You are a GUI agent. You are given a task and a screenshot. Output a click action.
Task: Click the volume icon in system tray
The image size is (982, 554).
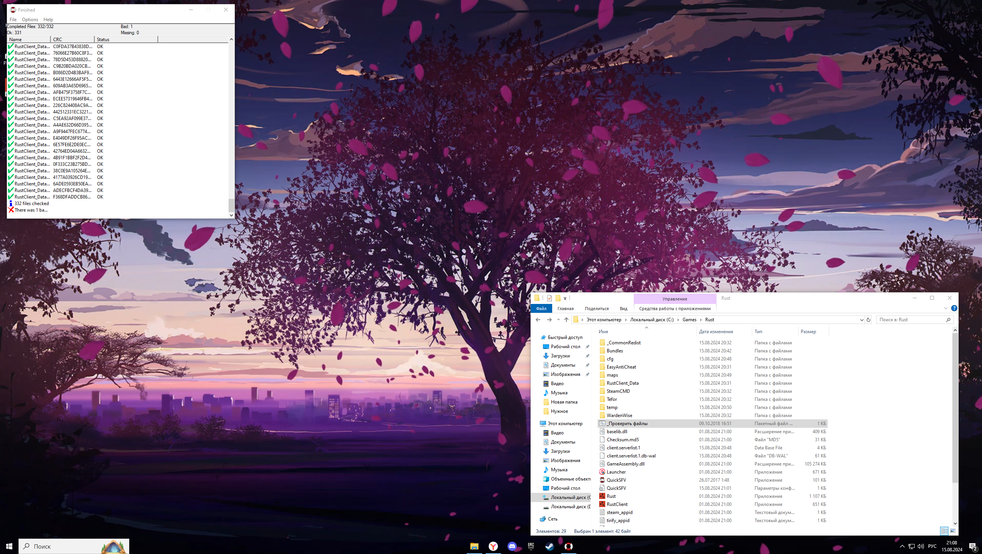click(x=920, y=546)
